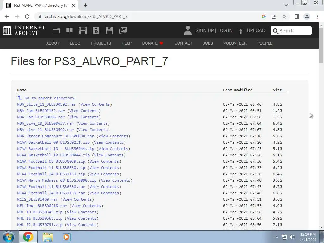The height and width of the screenshot is (243, 324).
Task: Click the archive Search field
Action: point(291,31)
